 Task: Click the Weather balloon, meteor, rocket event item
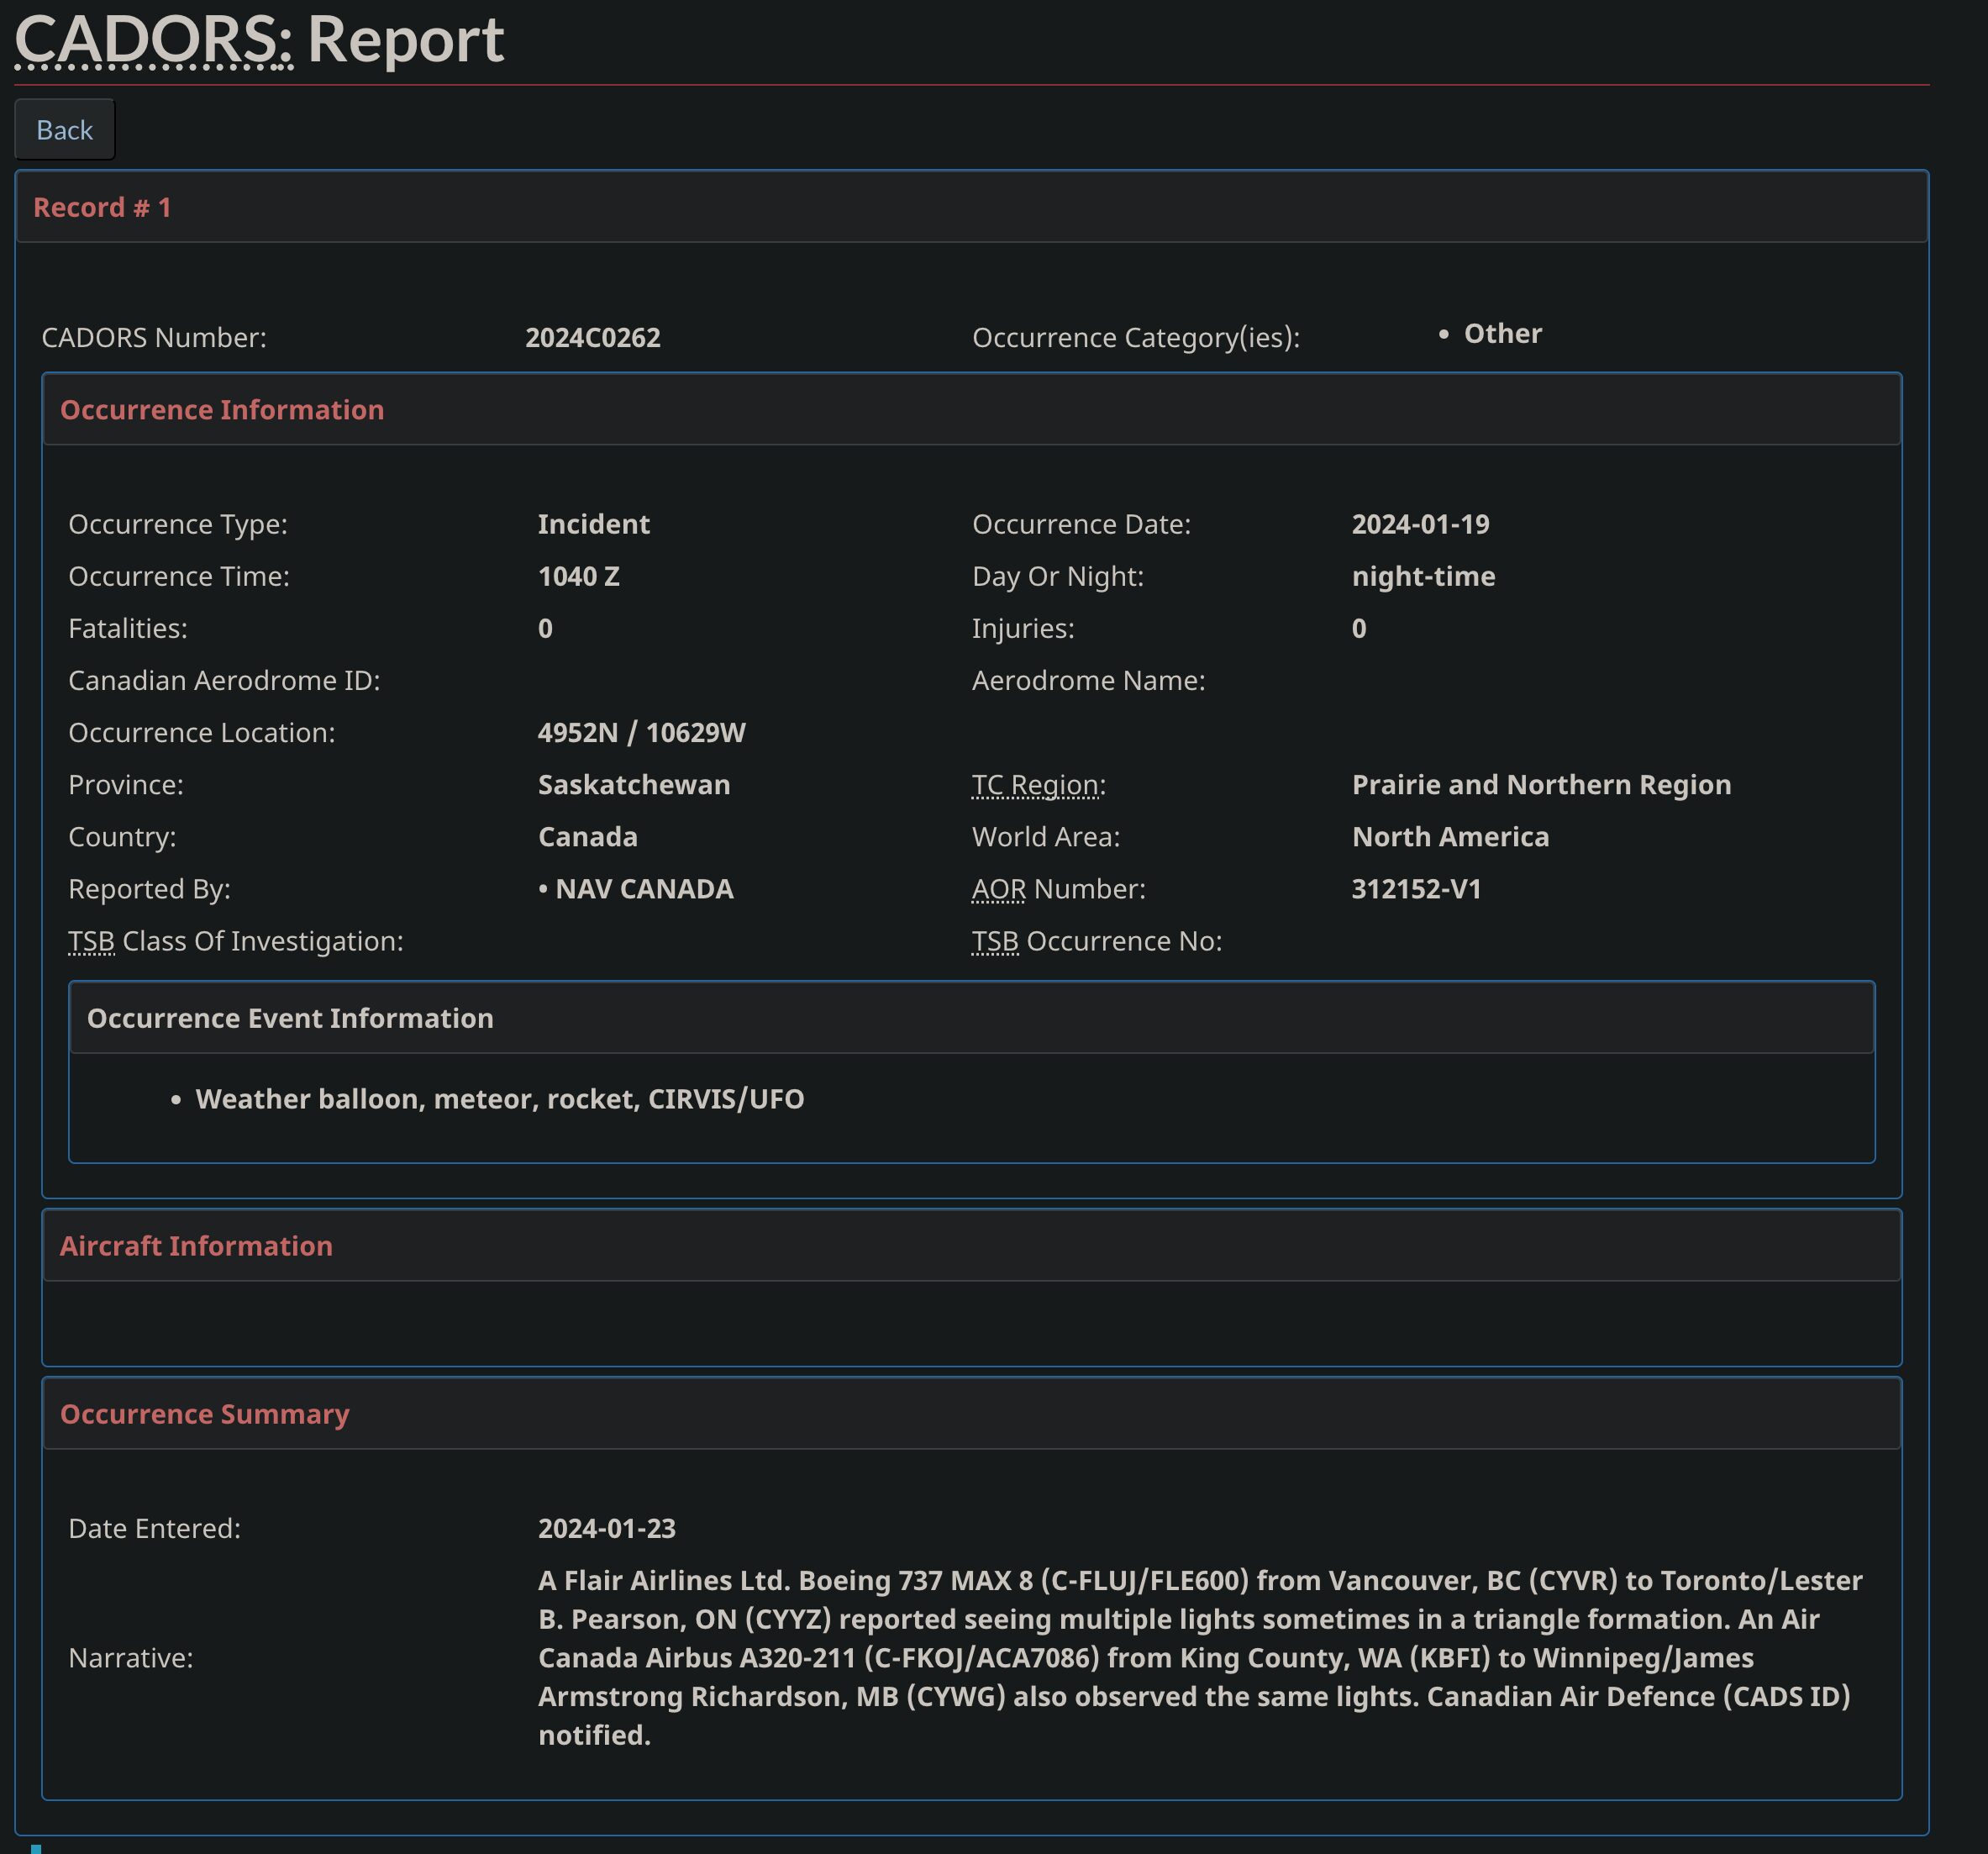[499, 1099]
